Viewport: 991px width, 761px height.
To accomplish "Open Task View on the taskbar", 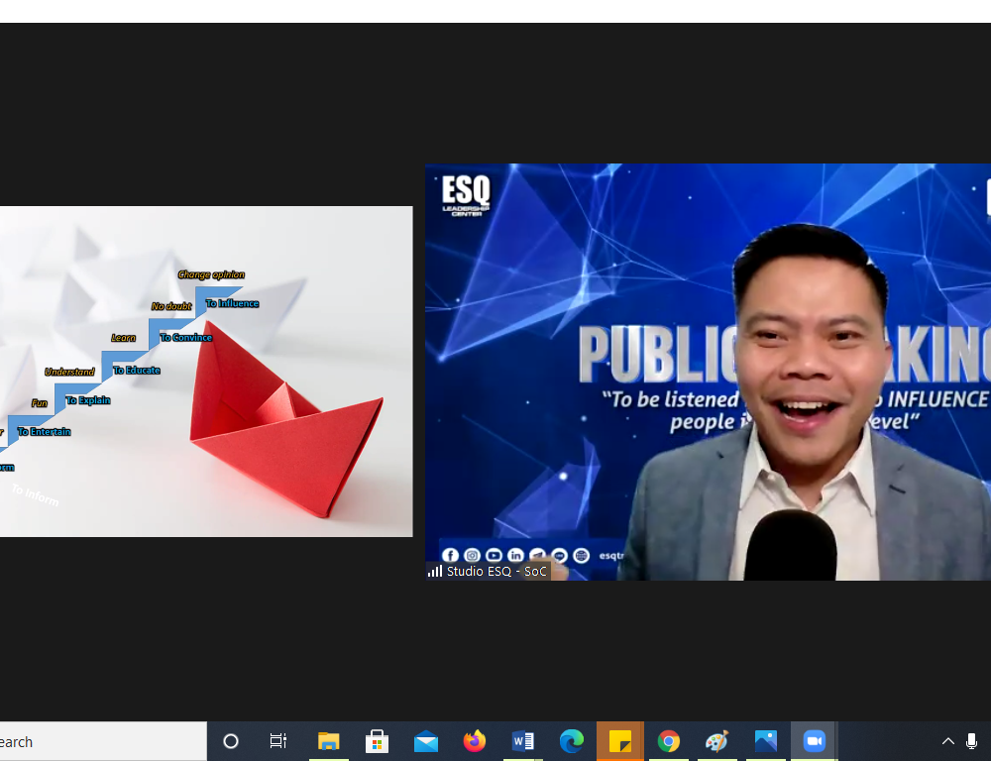I will coord(278,741).
